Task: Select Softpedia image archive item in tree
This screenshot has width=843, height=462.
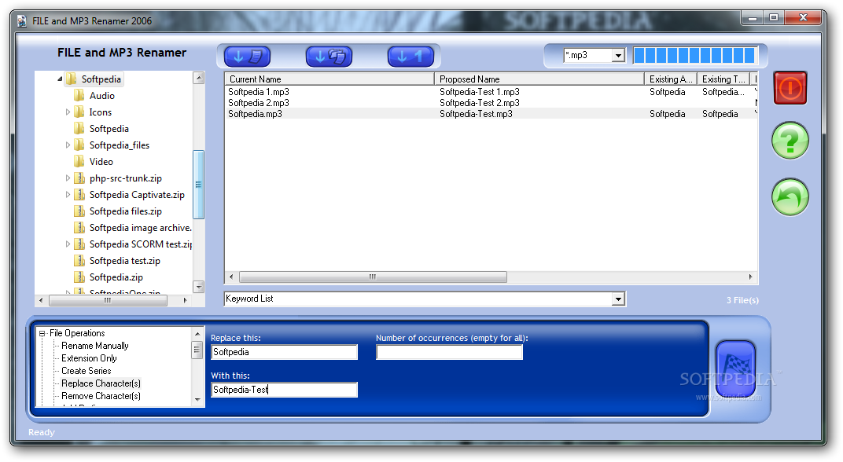Action: pos(140,228)
